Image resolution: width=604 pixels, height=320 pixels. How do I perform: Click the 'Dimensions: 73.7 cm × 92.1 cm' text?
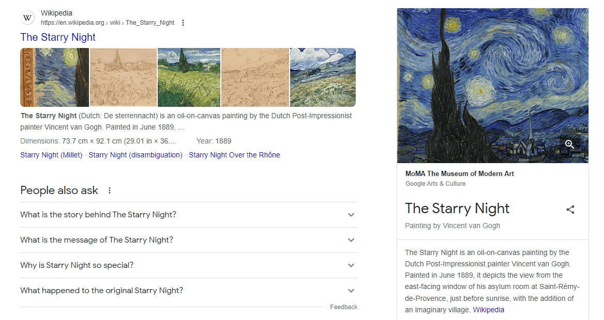[98, 141]
